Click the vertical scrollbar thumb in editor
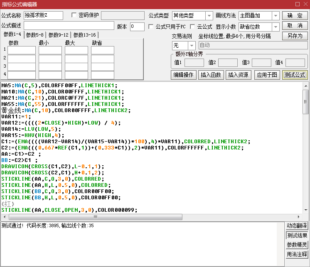Screen dimensions: 310x267 tap(306, 102)
